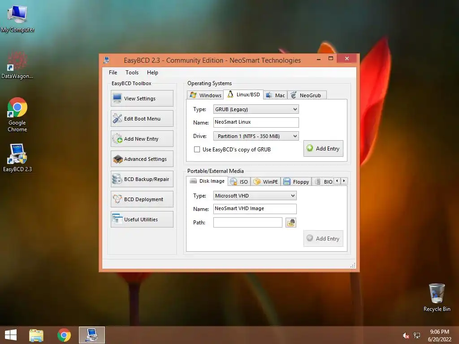Expand the Microsoft VHD Type dropdown
Image resolution: width=459 pixels, height=344 pixels.
point(255,196)
